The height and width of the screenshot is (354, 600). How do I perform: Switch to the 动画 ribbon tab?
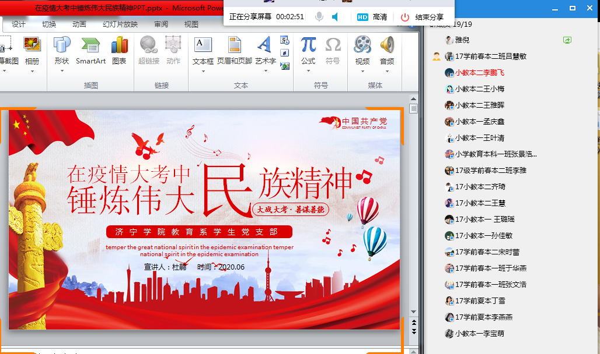[x=79, y=24]
